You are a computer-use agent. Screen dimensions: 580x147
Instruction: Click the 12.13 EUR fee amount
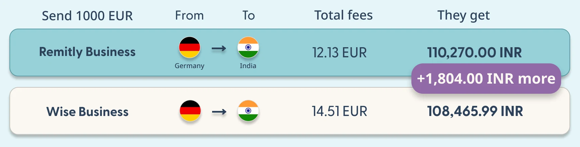coord(339,53)
